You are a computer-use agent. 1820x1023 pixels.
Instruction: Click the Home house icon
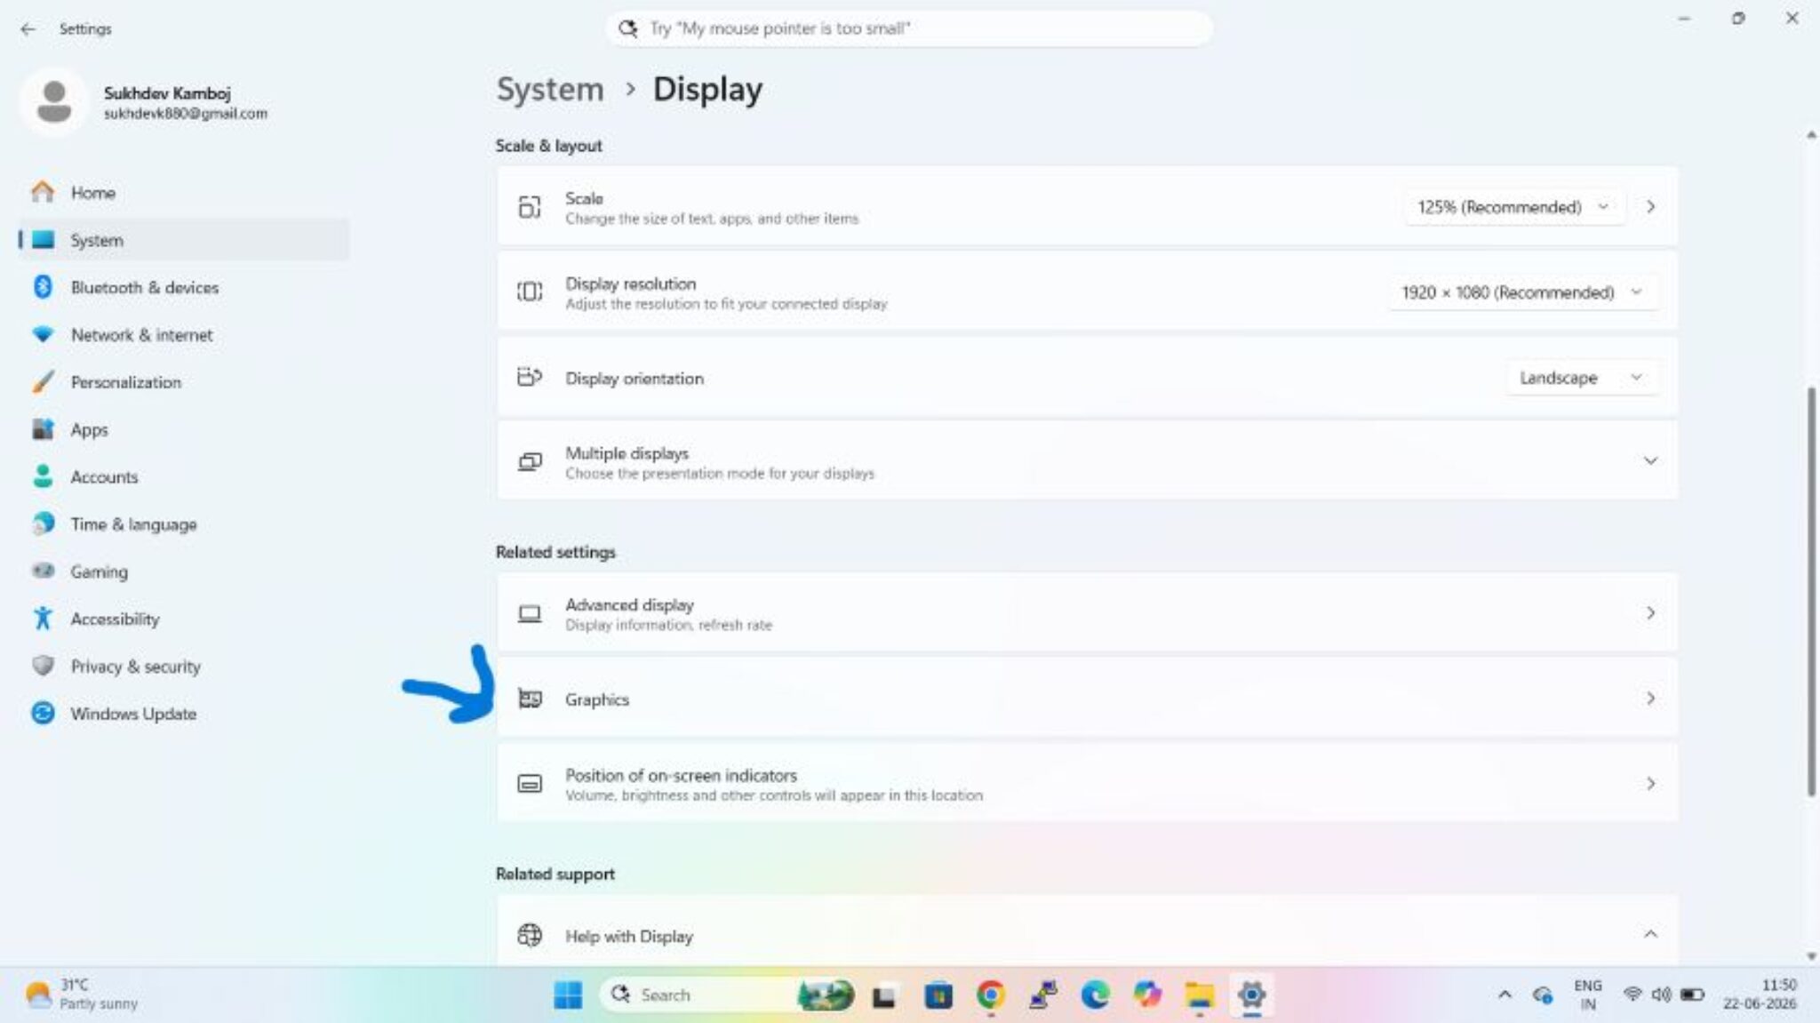pos(43,192)
